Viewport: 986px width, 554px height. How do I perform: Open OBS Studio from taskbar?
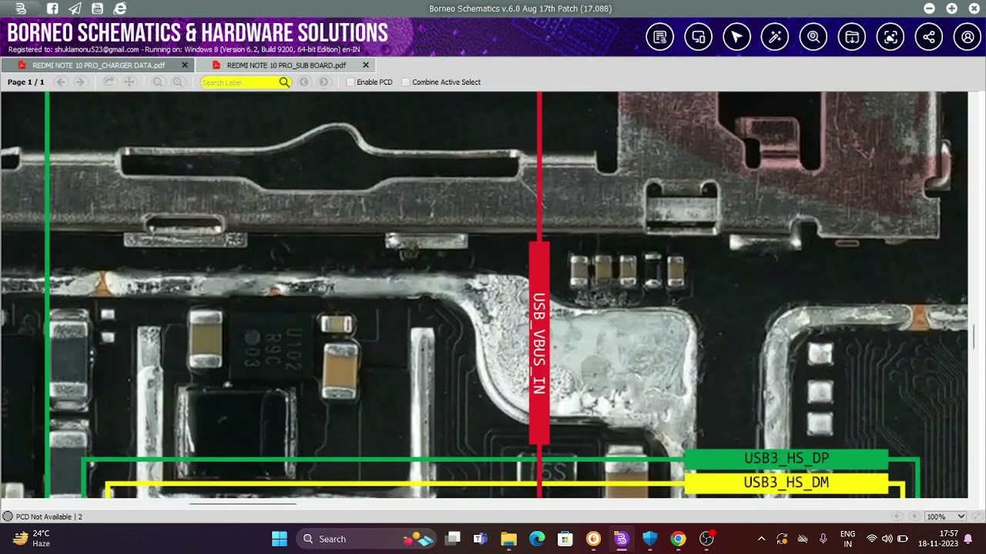coord(706,539)
